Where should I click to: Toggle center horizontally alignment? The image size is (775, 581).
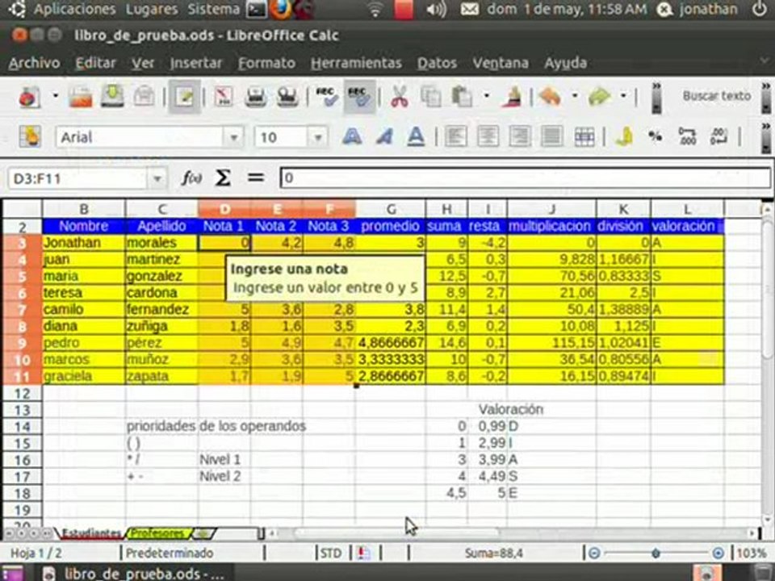pyautogui.click(x=488, y=137)
